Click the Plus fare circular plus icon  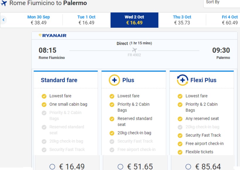point(114,80)
